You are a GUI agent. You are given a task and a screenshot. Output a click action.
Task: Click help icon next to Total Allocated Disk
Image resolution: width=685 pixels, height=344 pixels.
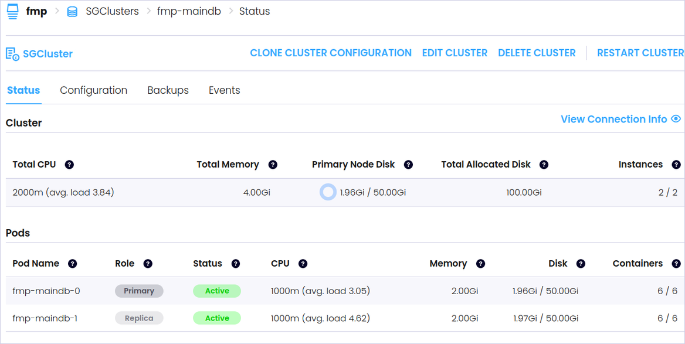tap(544, 165)
